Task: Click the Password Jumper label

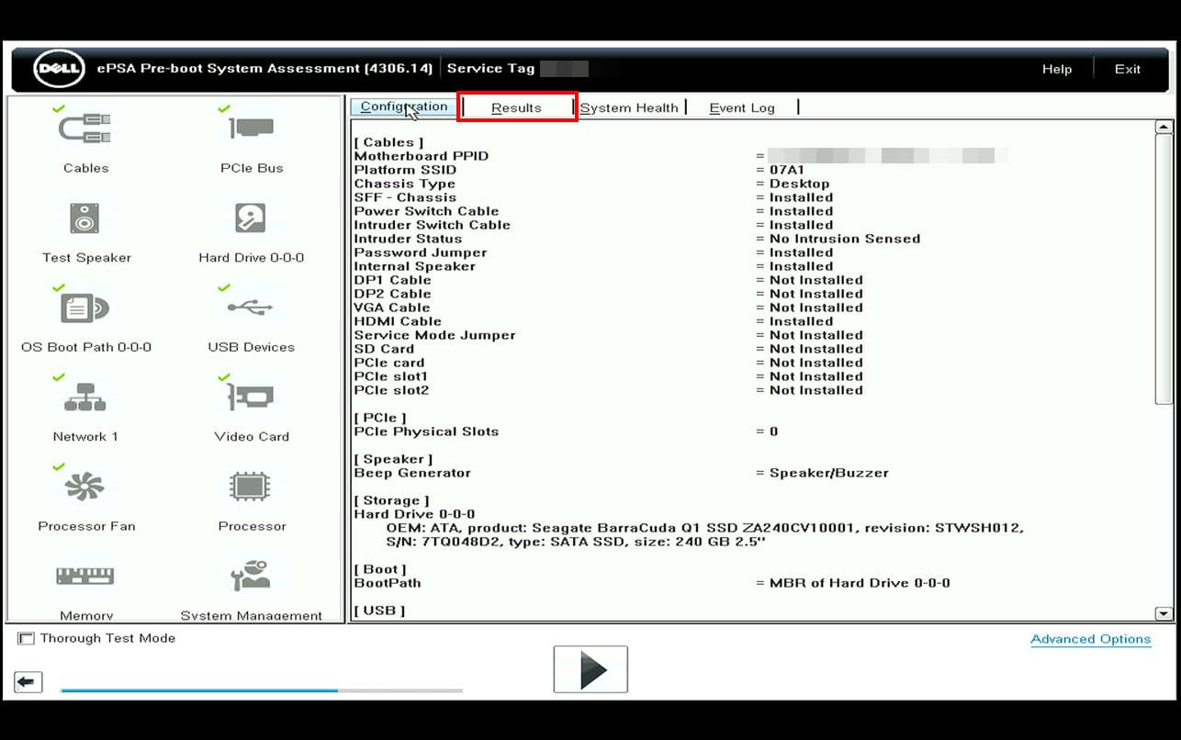Action: coord(421,252)
